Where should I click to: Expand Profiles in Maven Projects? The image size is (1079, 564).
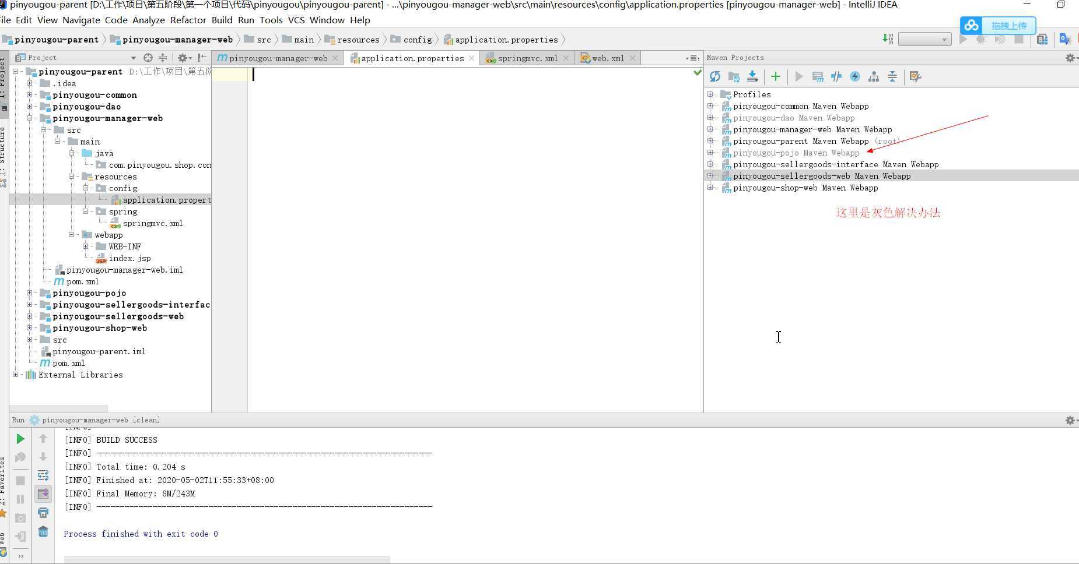coord(710,94)
